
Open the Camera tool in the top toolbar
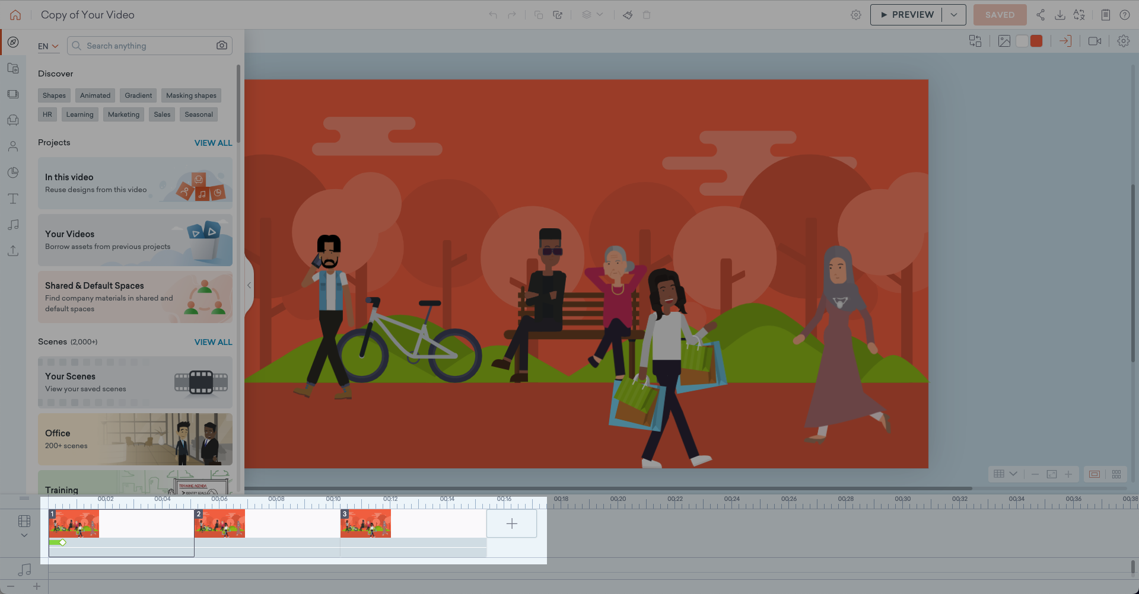tap(1096, 40)
